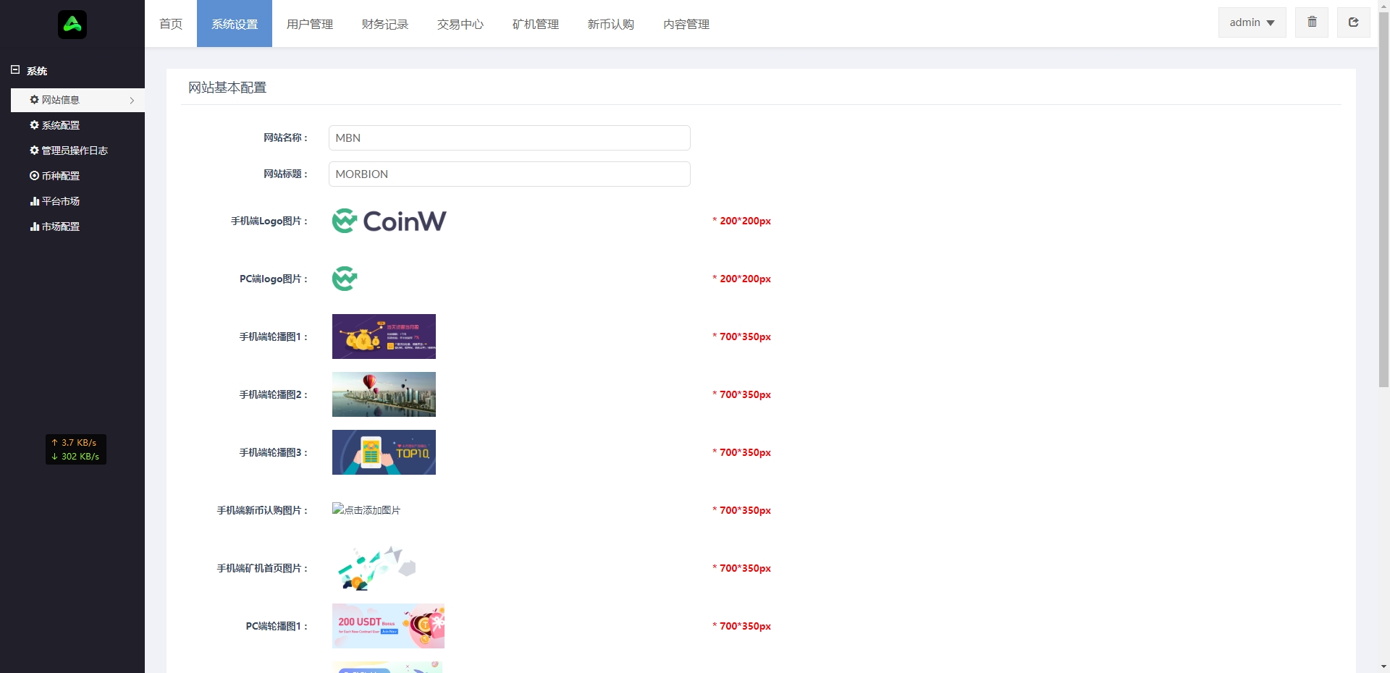Select the 矿机管理 menu item
The image size is (1390, 673).
click(x=536, y=24)
